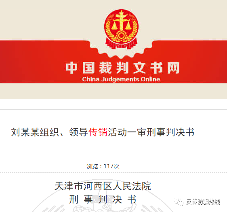Click the gear symbol in the emblem
This screenshot has width=227, height=212.
[x=121, y=35]
